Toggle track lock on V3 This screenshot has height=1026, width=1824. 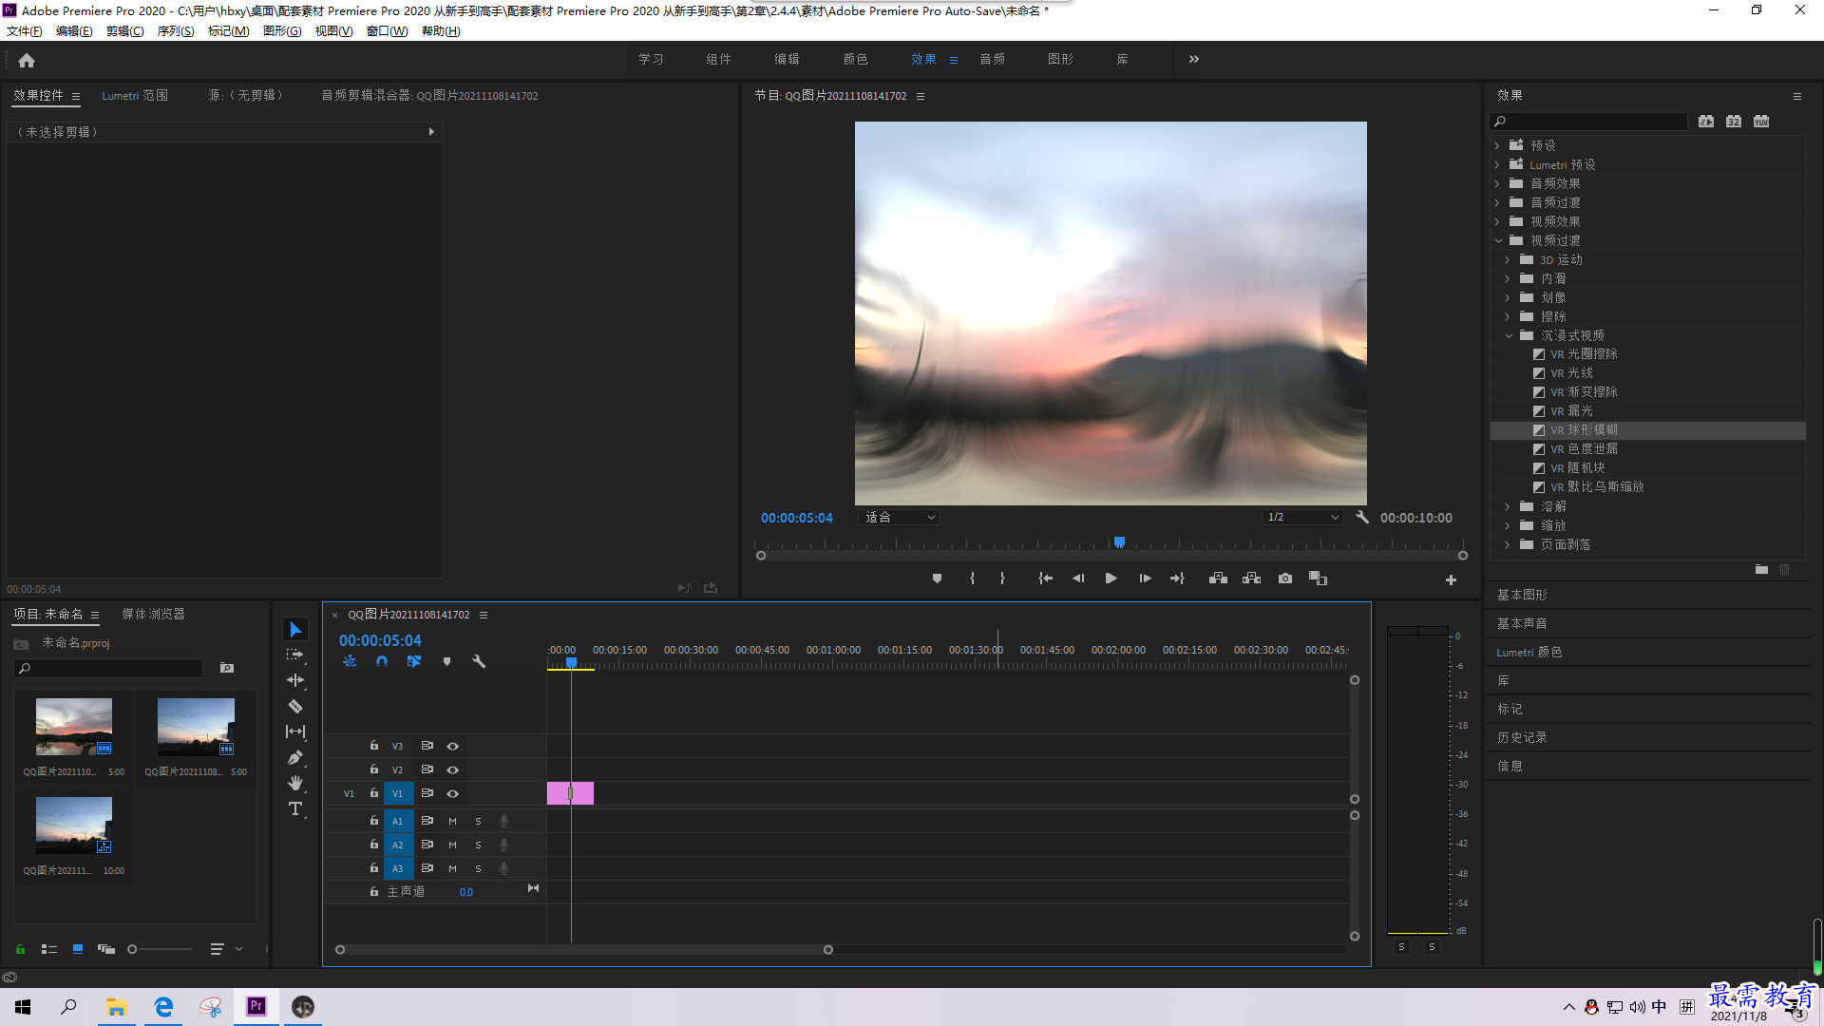[x=374, y=746]
